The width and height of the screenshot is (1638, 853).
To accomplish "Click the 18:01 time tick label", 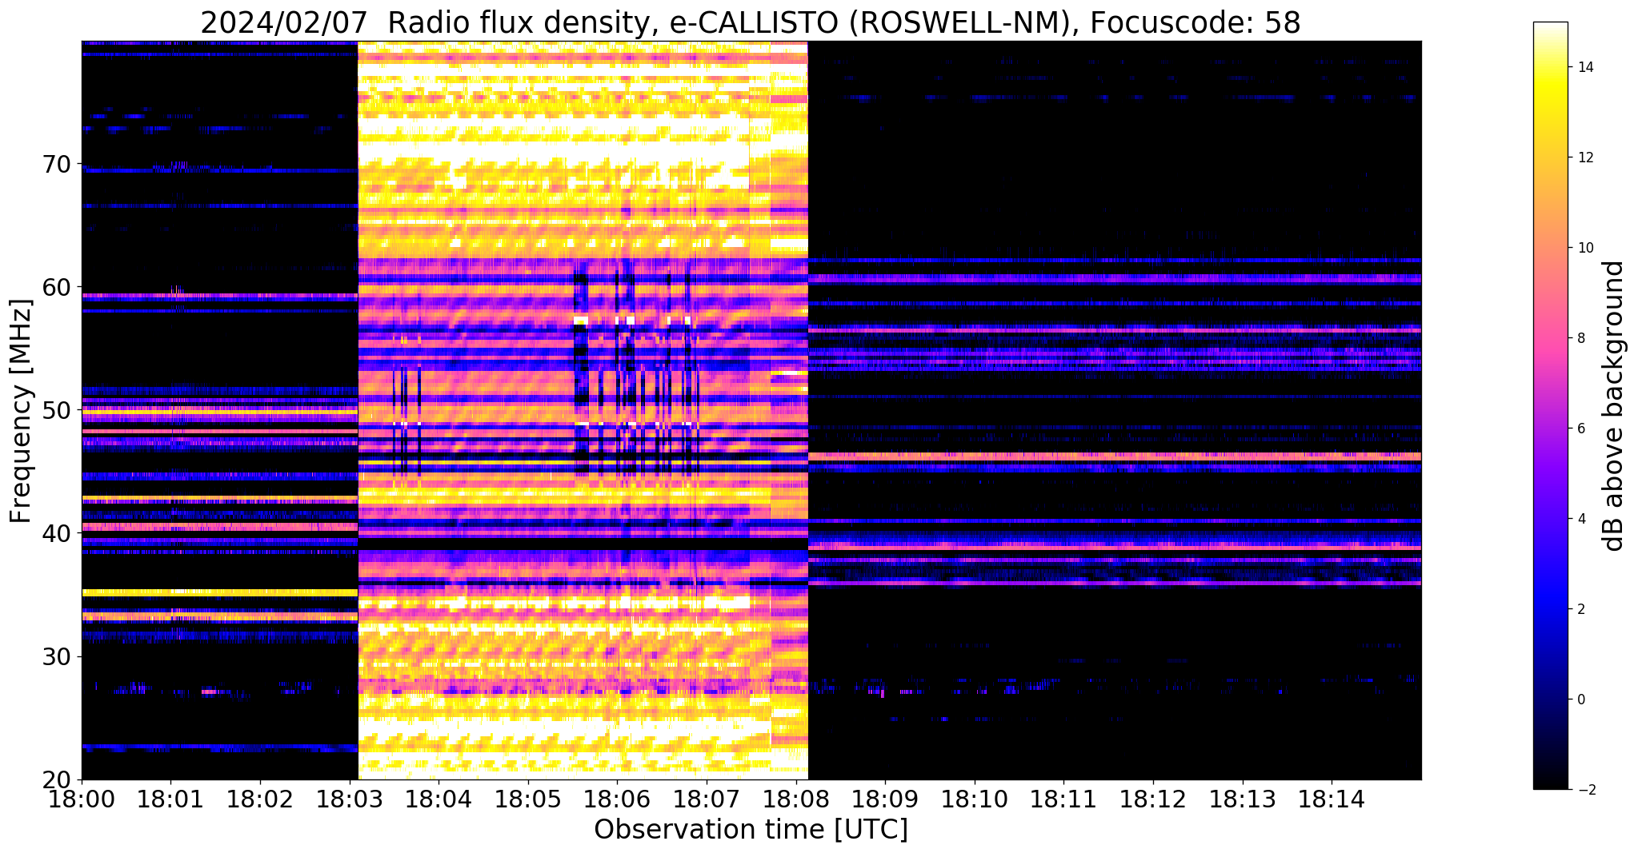I will (x=170, y=799).
